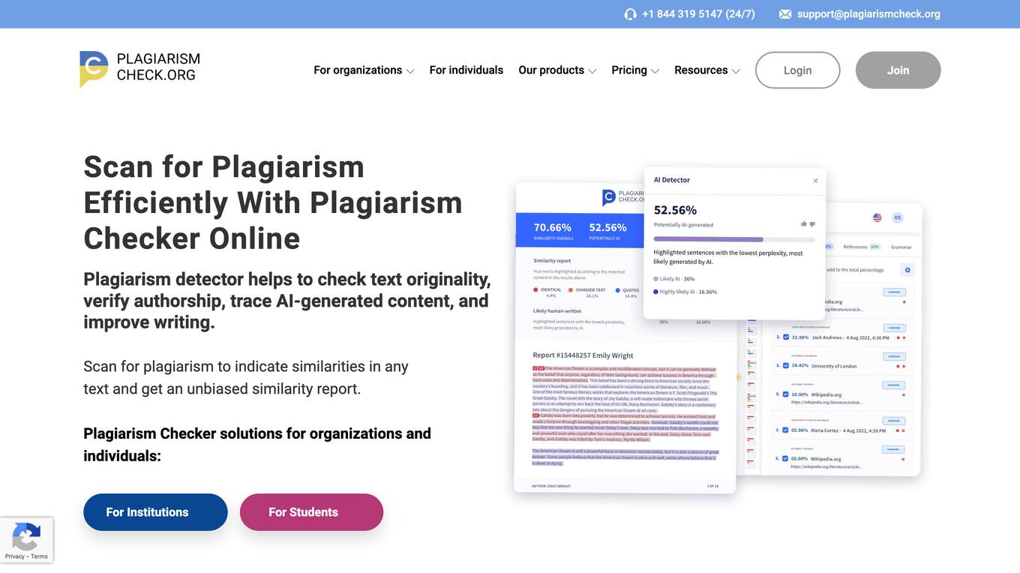Click the logo on the report preview
The image size is (1020, 573).
[622, 197]
